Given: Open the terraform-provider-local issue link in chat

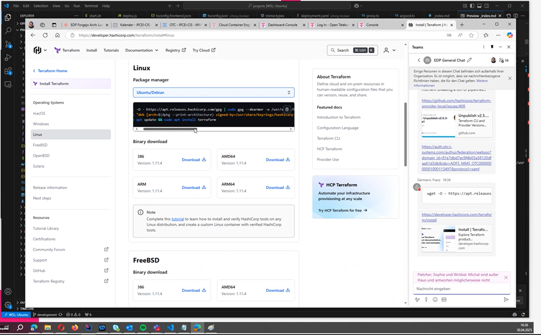Looking at the screenshot, I should (456, 103).
